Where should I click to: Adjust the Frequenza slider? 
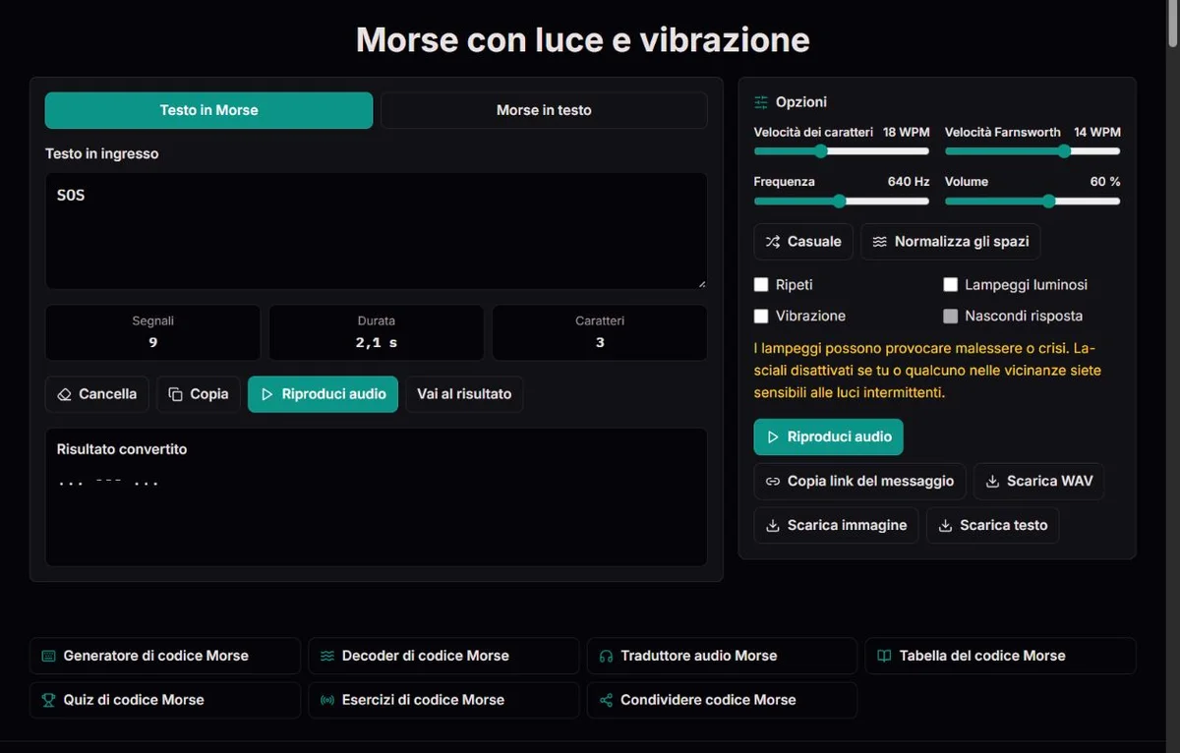click(x=841, y=201)
